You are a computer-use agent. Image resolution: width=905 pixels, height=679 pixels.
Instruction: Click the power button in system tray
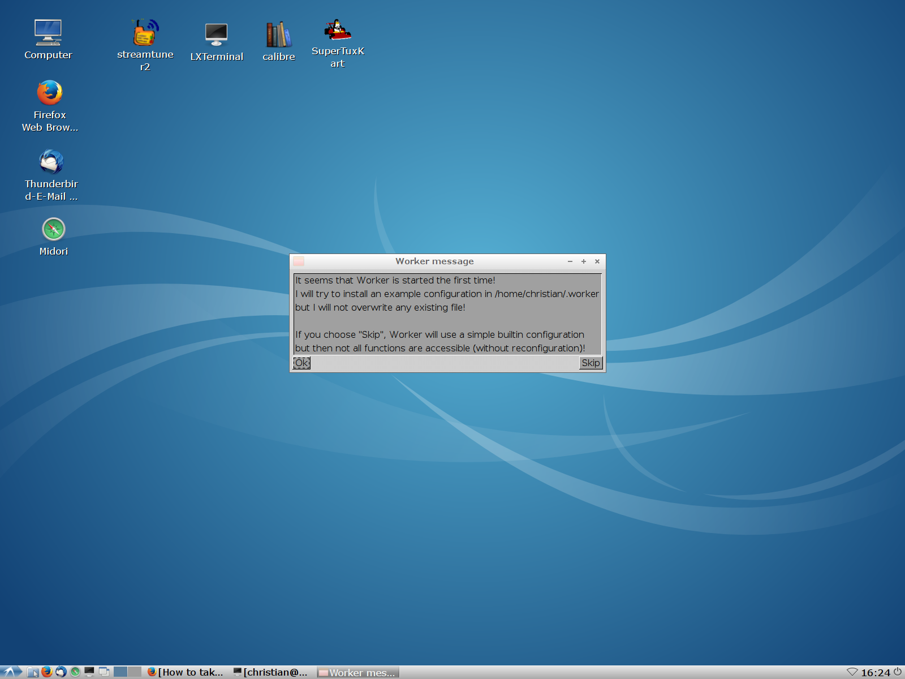point(898,672)
